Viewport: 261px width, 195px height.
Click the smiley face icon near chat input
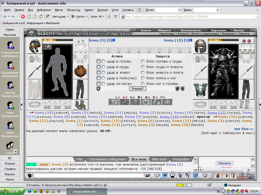(x=205, y=176)
